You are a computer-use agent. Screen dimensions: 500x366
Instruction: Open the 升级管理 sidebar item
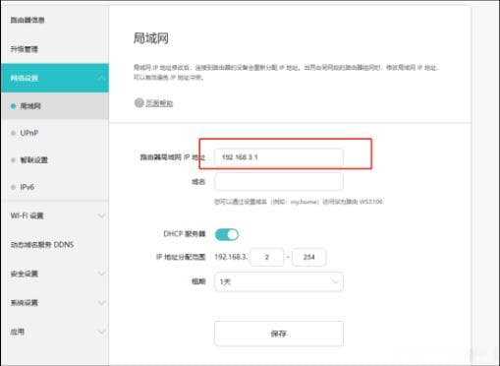click(25, 49)
